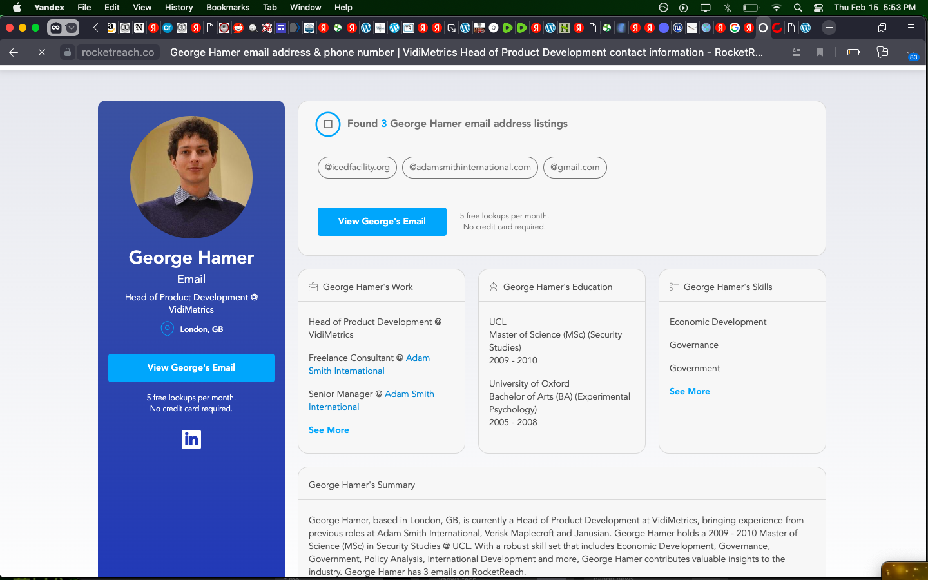The height and width of the screenshot is (580, 928).
Task: Click 'UCL' in the Education card
Action: click(x=498, y=322)
